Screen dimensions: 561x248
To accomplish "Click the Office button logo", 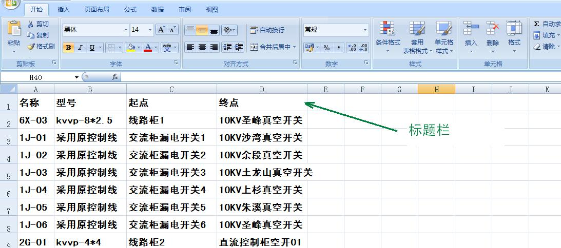I will point(12,3).
